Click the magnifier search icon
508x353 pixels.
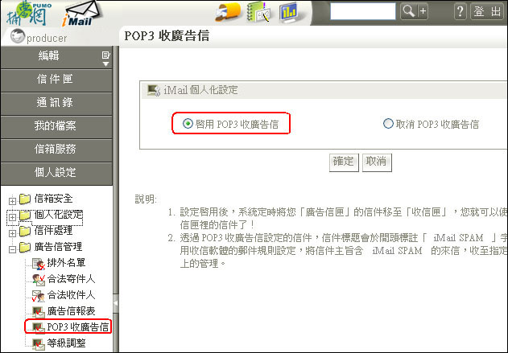point(408,11)
